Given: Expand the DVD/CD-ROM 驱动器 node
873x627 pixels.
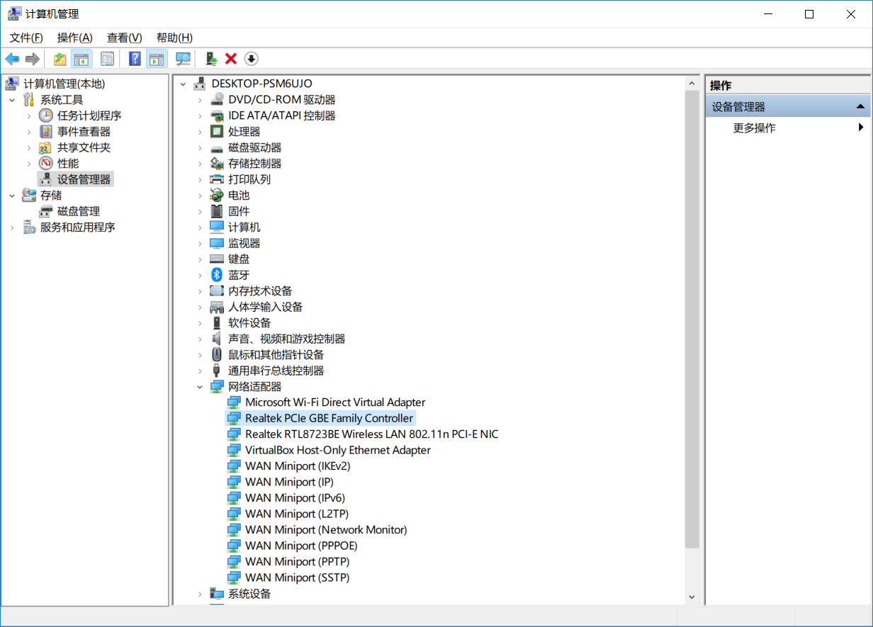Looking at the screenshot, I should (x=200, y=100).
